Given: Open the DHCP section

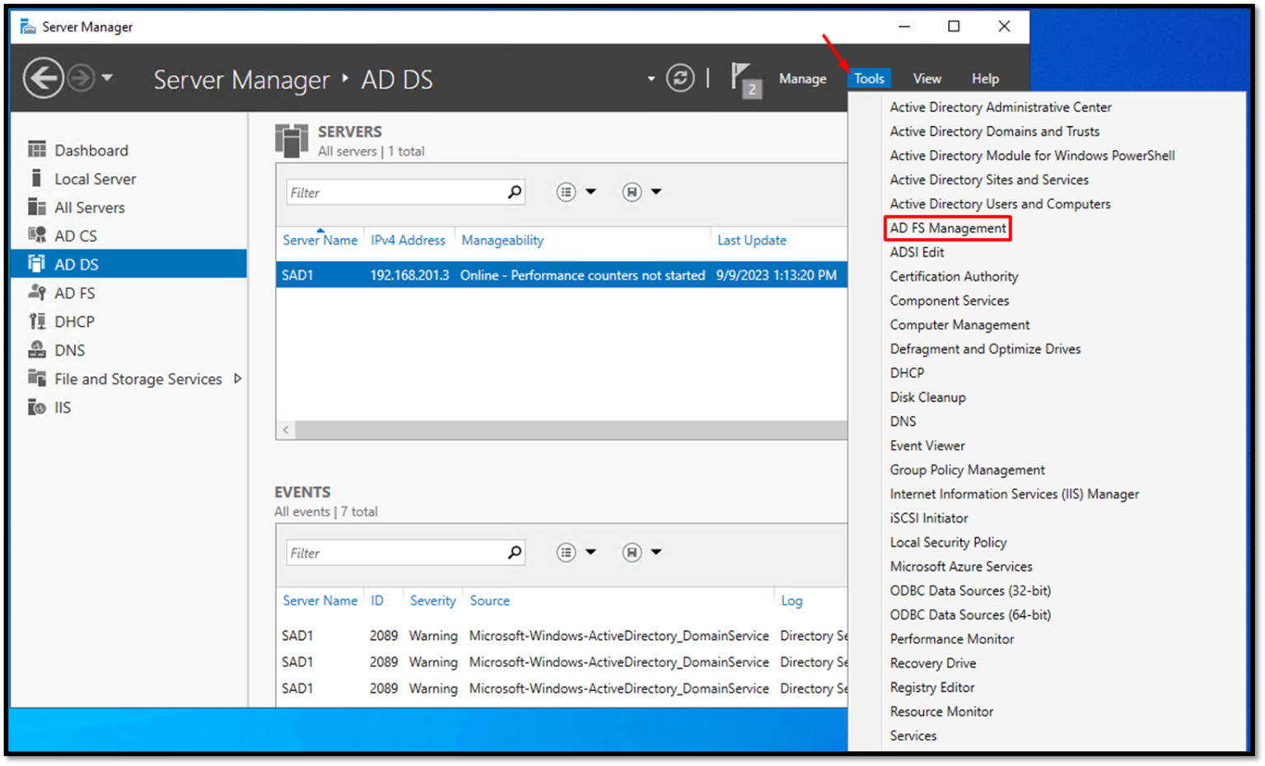Looking at the screenshot, I should (x=73, y=321).
